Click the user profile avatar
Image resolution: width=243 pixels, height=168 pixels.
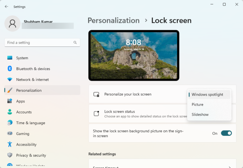coord(12,24)
